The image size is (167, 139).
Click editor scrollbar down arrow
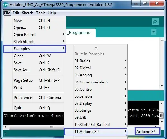pos(162,86)
